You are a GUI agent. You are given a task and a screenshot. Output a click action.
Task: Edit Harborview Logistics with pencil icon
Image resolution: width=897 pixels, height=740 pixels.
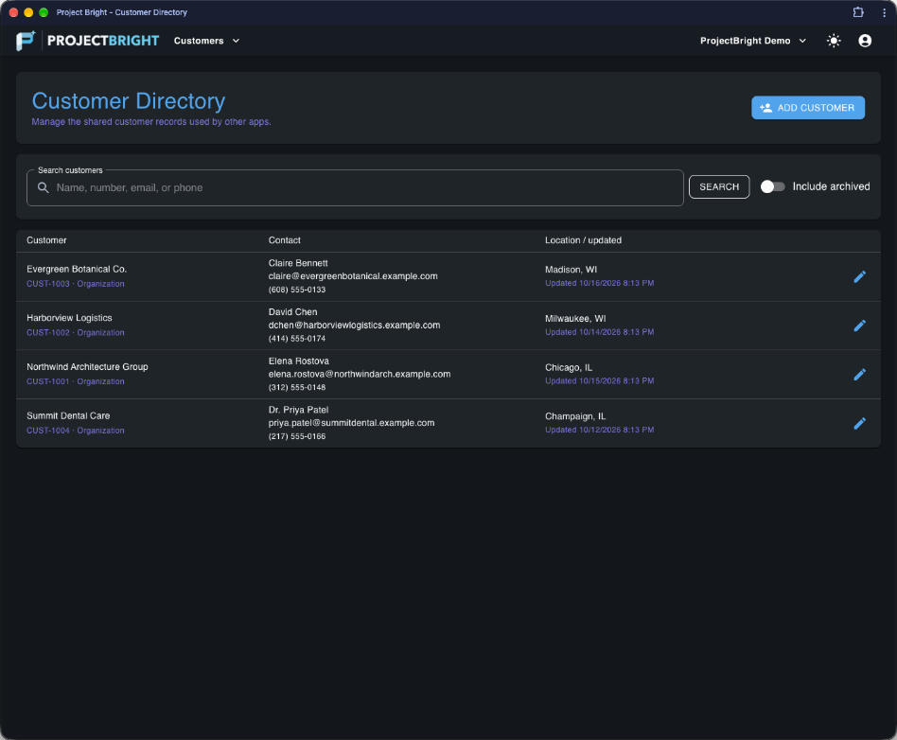coord(859,326)
